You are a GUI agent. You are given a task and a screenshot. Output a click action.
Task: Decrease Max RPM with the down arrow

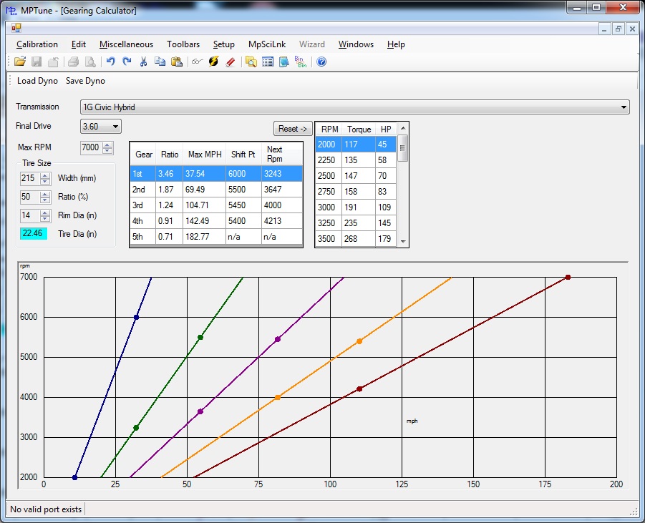tap(107, 150)
